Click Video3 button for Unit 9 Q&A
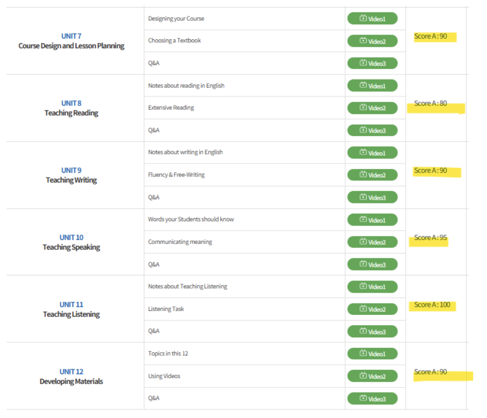Image resolution: width=487 pixels, height=418 pixels. tap(372, 198)
